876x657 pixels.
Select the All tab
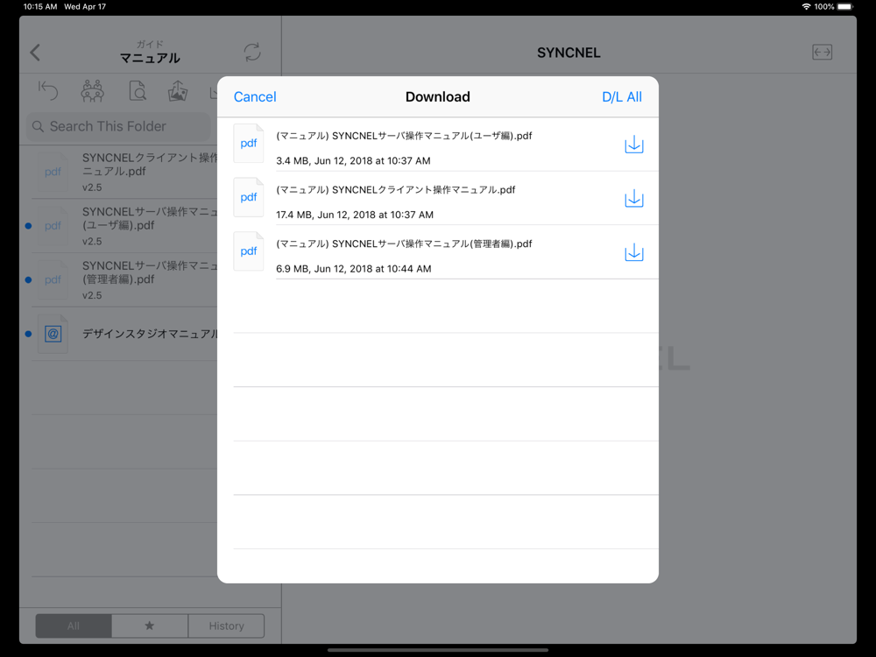click(74, 625)
